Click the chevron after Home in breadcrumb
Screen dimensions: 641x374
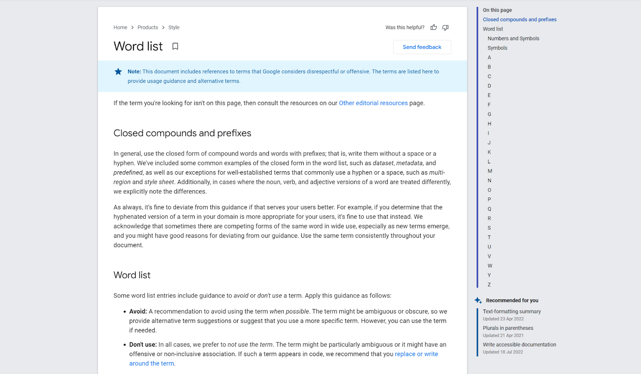pyautogui.click(x=132, y=27)
